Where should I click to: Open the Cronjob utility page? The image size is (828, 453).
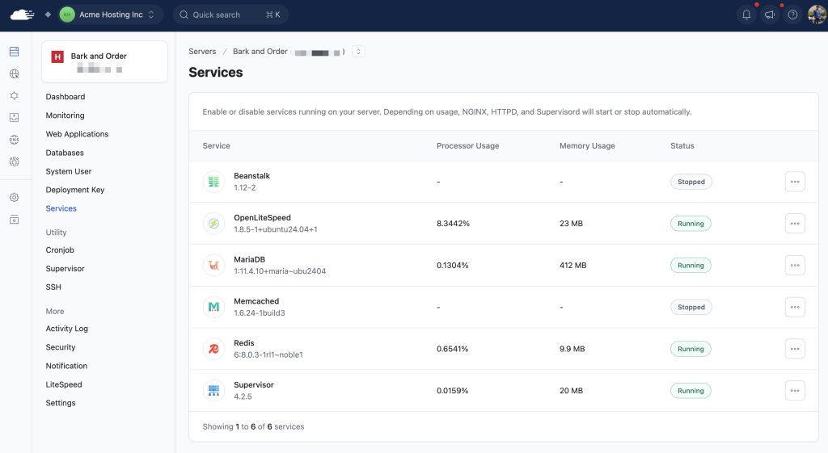pos(61,250)
